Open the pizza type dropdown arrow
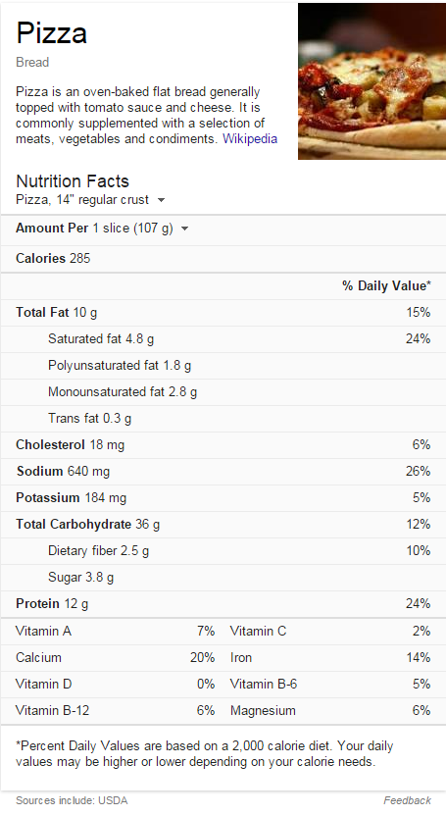The height and width of the screenshot is (816, 446). 161,200
